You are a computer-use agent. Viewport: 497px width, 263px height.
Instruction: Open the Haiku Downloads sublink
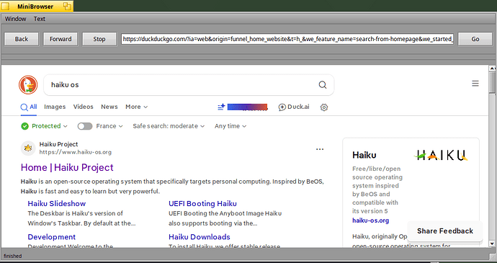(200, 237)
